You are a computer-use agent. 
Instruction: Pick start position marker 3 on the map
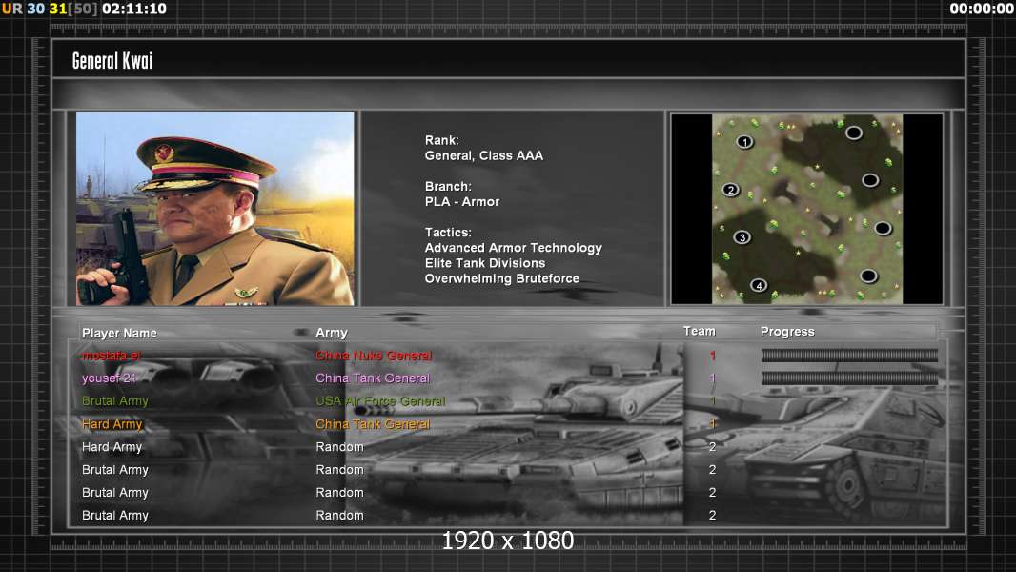[x=742, y=237]
